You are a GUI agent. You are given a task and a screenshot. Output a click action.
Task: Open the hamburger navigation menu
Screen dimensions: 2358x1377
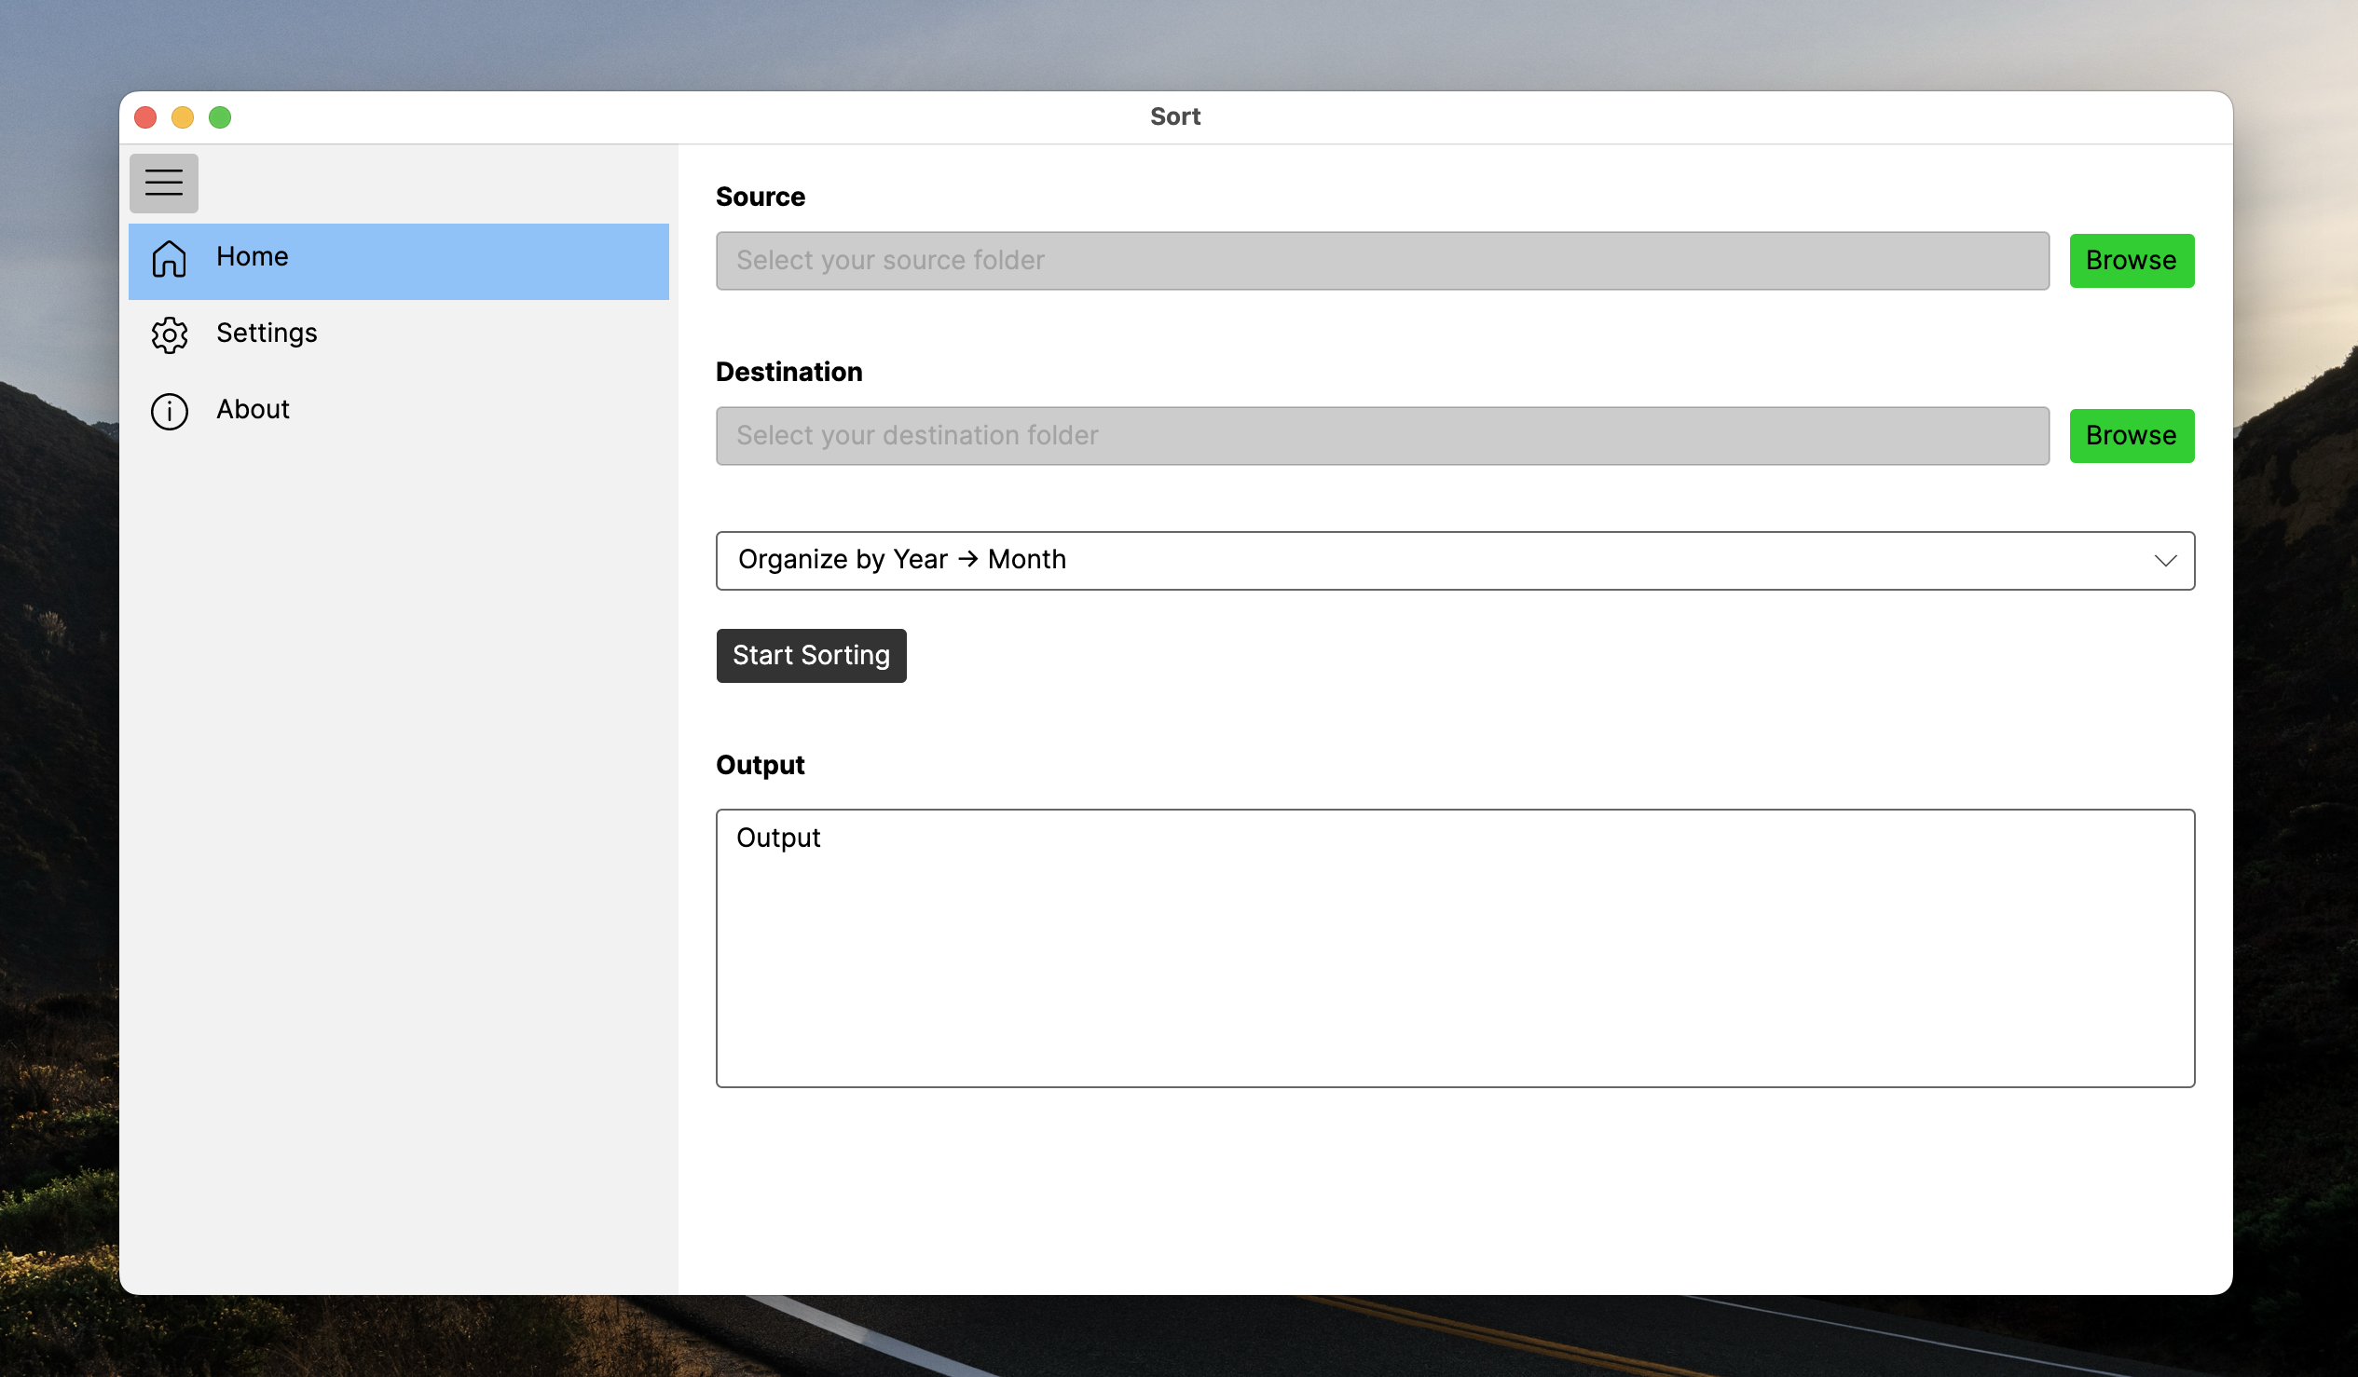click(164, 183)
